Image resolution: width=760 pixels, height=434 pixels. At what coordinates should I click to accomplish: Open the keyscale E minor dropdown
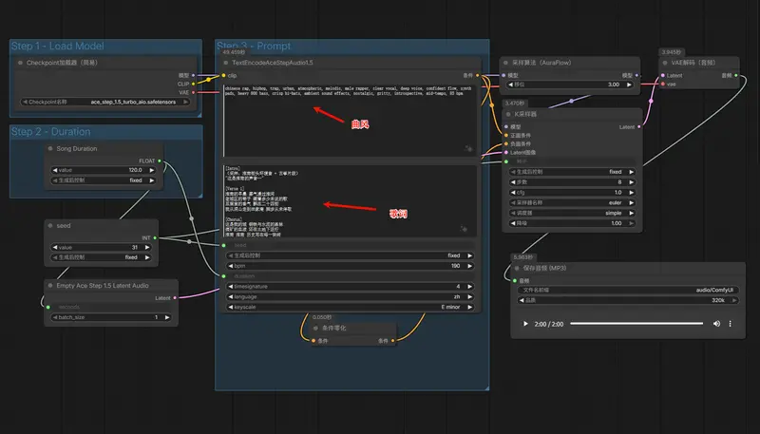350,307
